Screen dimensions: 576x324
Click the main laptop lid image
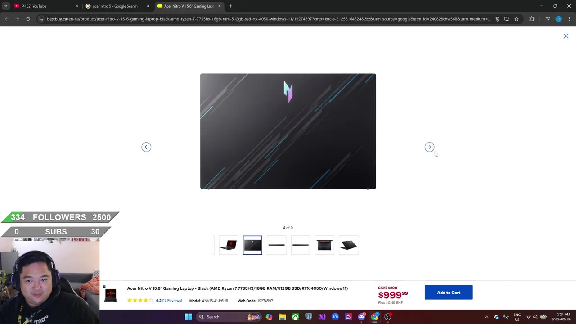click(288, 131)
